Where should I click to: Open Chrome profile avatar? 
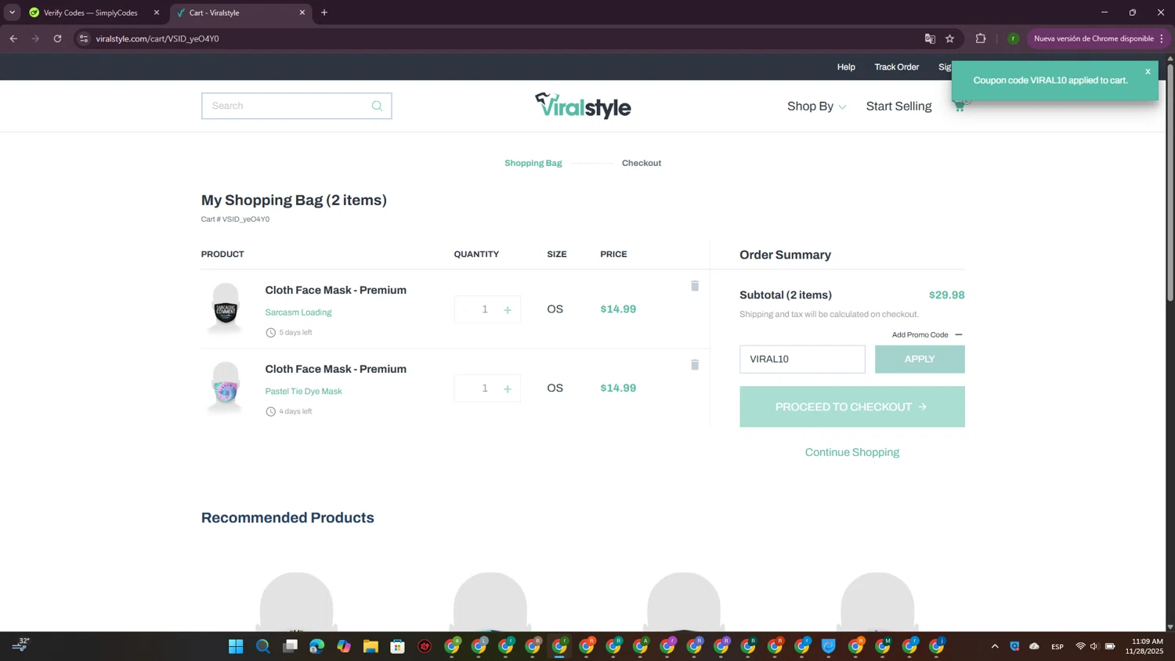tap(1013, 38)
